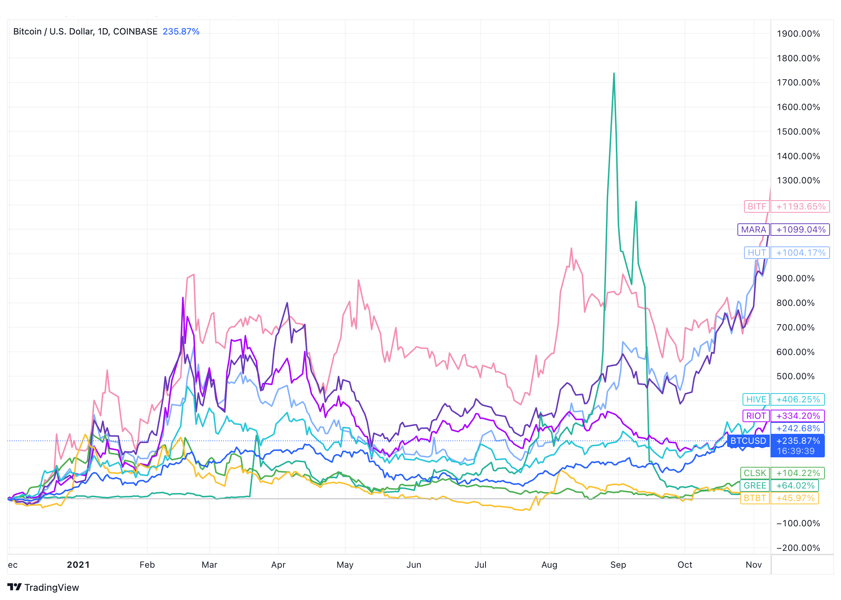
Task: Click the 2021 label on time axis
Action: (x=78, y=564)
